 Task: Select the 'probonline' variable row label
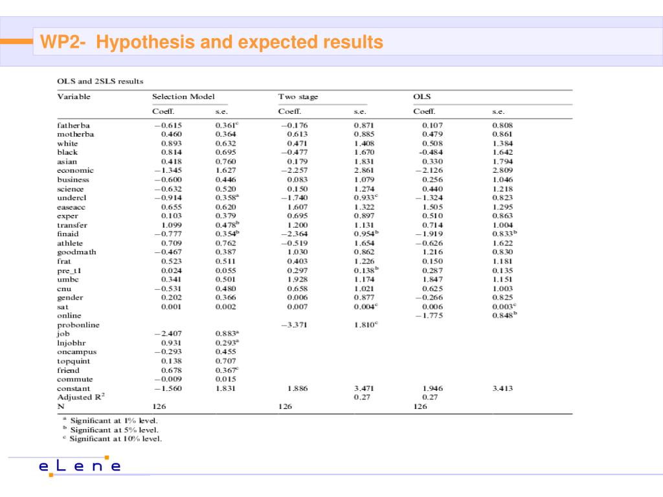pyautogui.click(x=78, y=326)
